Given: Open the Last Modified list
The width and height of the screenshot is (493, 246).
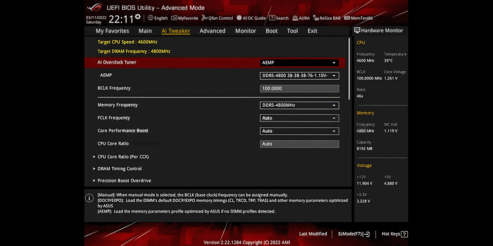Looking at the screenshot, I should point(313,234).
